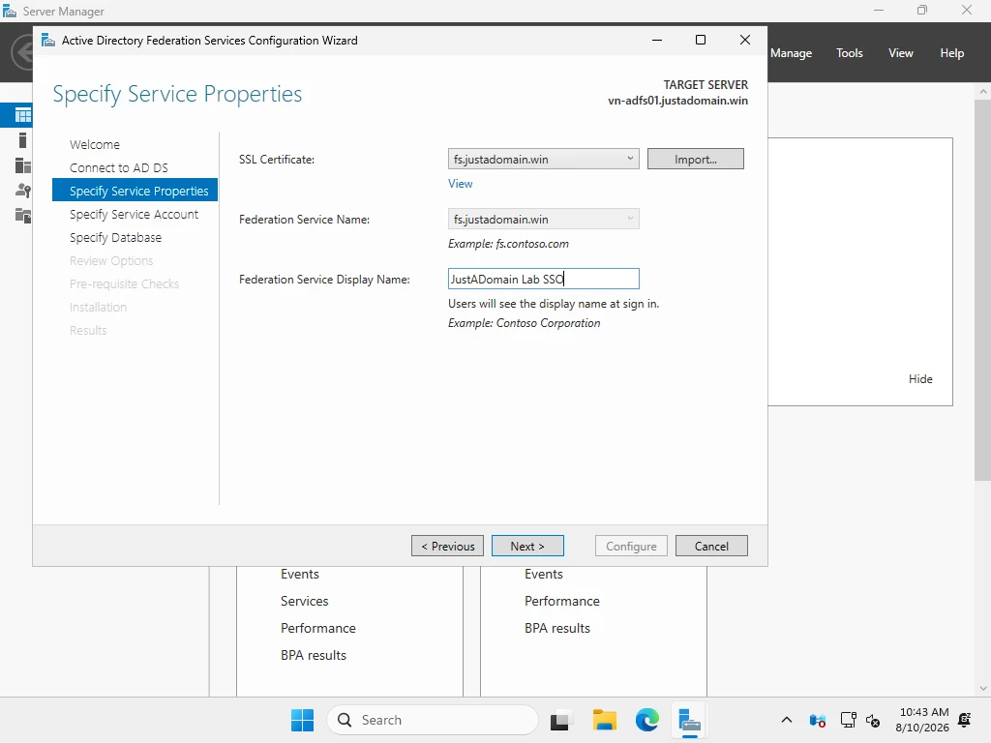
Task: Click the View certificate link
Action: click(x=460, y=184)
